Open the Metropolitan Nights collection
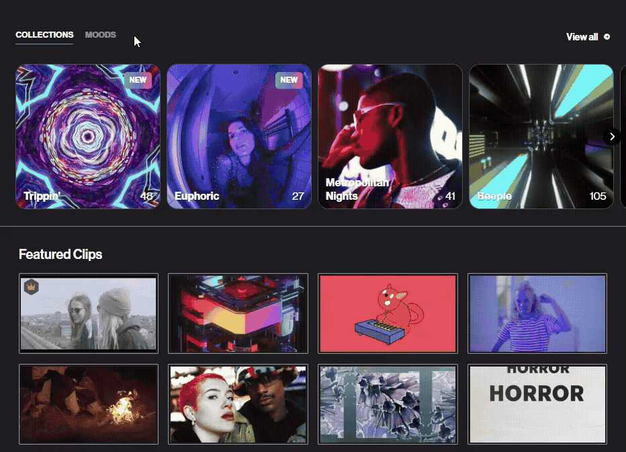 (390, 137)
